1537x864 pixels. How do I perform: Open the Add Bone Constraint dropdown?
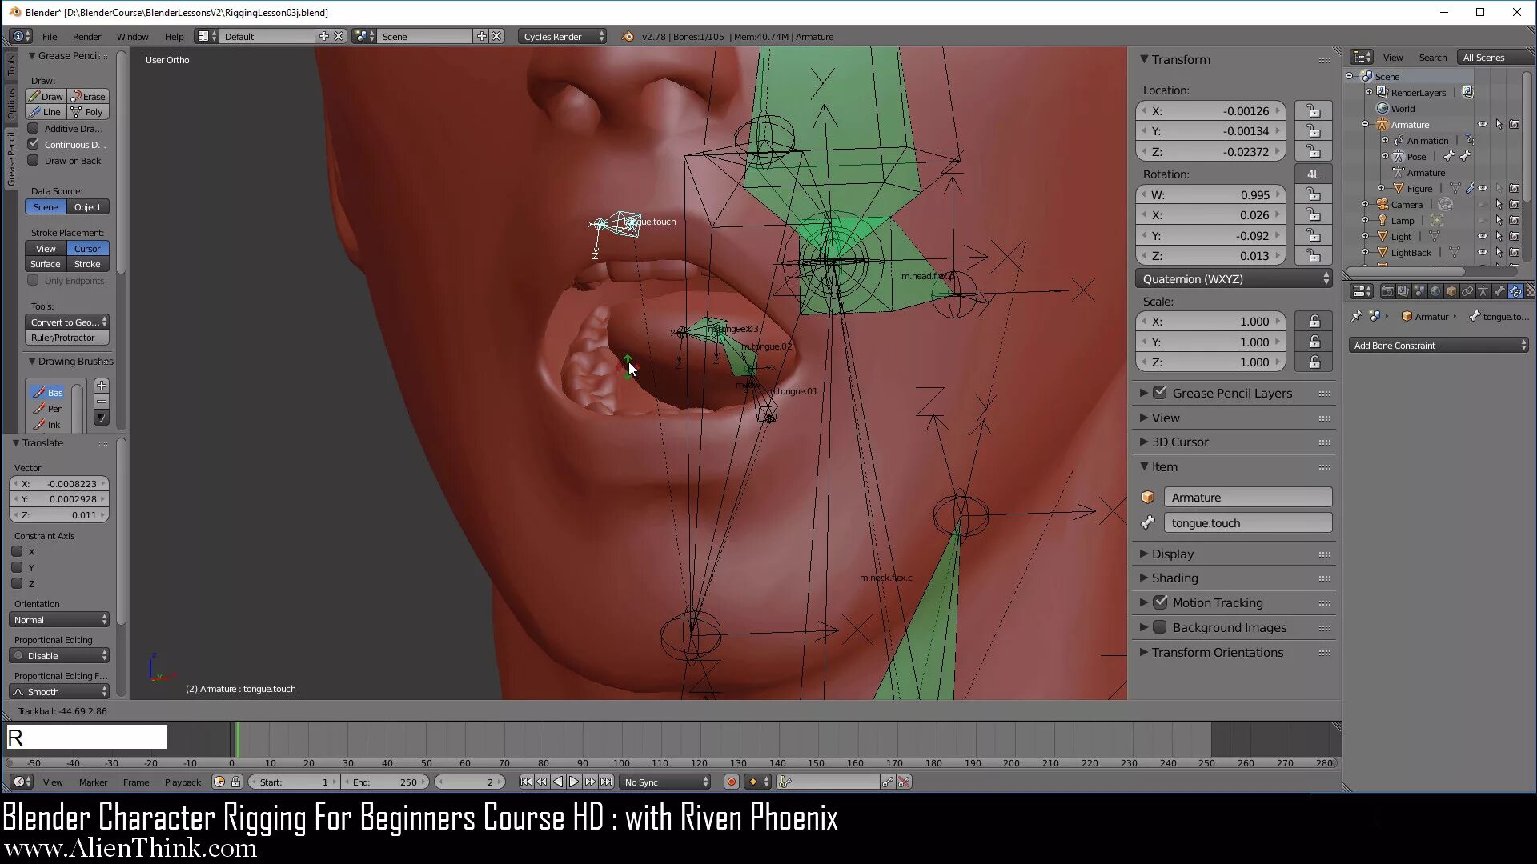pos(1439,346)
